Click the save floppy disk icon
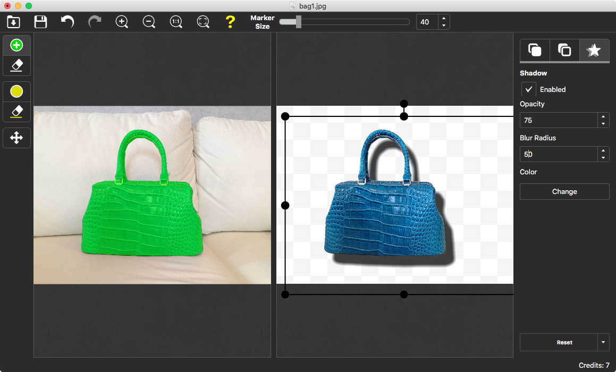Screen dimensions: 616x372 (40, 22)
